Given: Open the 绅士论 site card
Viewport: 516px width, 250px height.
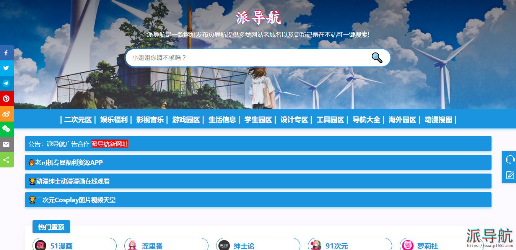Looking at the screenshot, I should coord(258,245).
